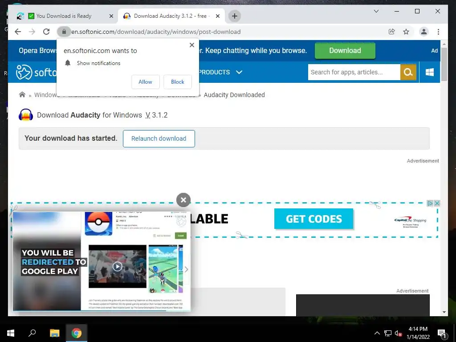Click the network status tray icon
Viewport: 456px width, 342px height.
coord(388,333)
